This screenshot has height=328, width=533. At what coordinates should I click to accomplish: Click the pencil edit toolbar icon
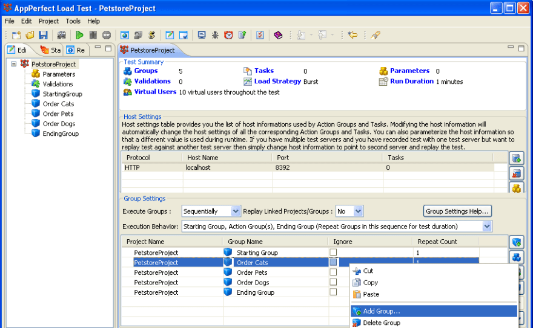(x=170, y=35)
